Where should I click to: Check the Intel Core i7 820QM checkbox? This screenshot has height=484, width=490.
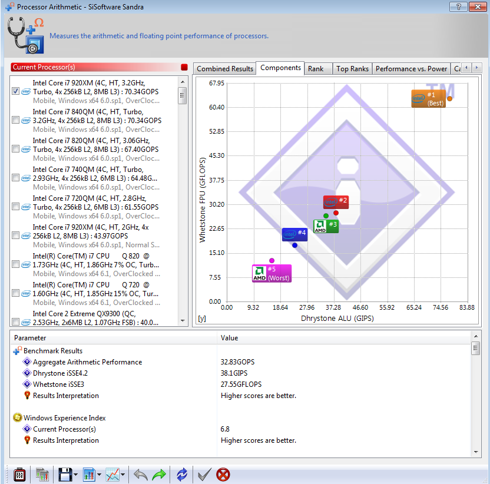[16, 149]
